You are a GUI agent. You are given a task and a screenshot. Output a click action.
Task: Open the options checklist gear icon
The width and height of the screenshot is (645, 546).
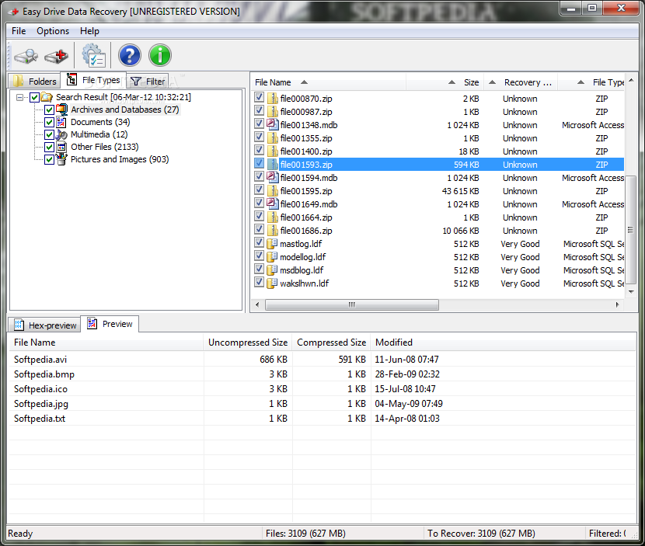coord(93,55)
